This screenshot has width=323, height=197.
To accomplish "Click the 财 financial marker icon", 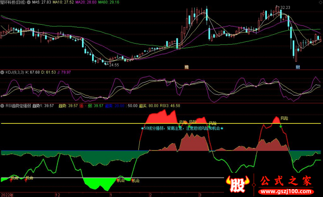I will 297,67.
